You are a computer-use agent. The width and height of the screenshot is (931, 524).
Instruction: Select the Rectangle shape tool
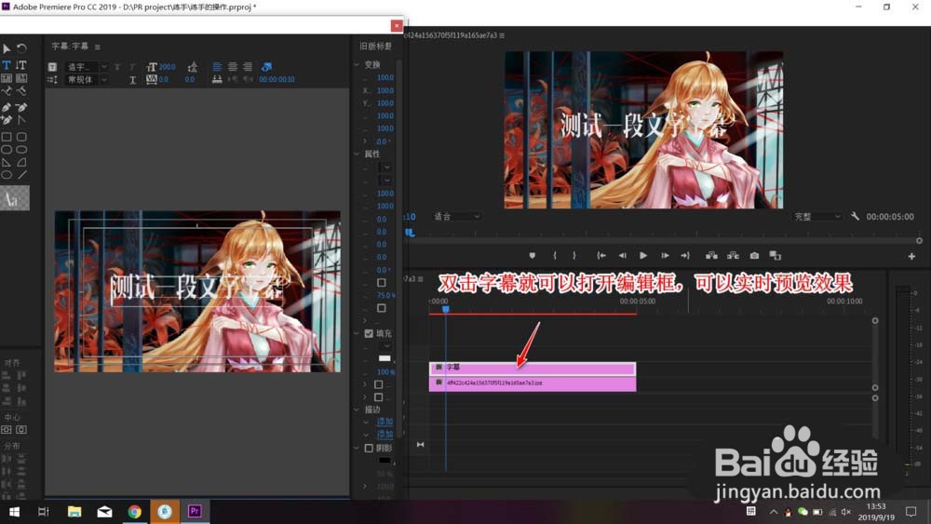click(x=7, y=137)
